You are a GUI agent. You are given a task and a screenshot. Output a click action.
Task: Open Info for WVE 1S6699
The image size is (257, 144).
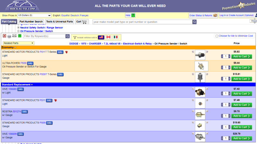[x=21, y=134]
